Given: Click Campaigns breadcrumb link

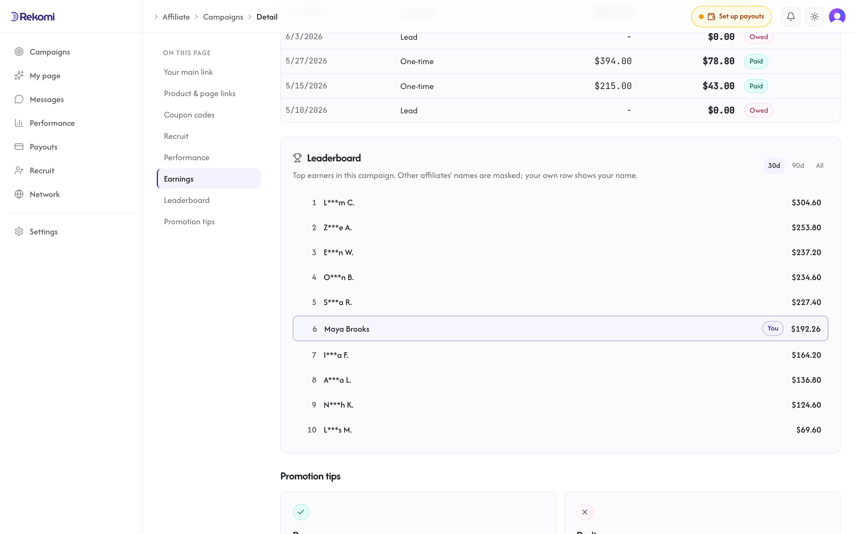Looking at the screenshot, I should (x=223, y=17).
